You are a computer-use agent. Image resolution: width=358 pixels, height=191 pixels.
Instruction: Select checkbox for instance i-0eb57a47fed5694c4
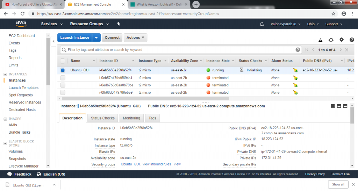click(63, 78)
